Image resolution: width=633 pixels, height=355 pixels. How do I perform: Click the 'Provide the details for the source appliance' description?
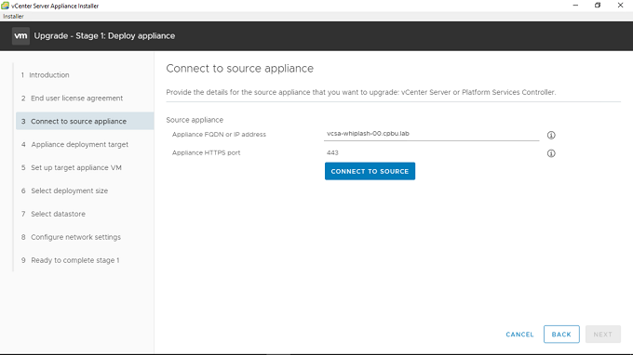coord(361,92)
